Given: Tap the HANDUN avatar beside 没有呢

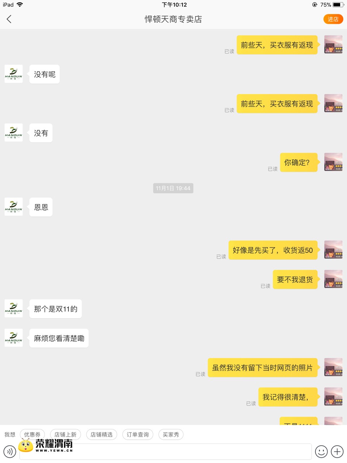Looking at the screenshot, I should (14, 74).
